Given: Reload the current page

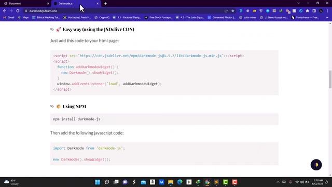Looking at the screenshot, I should coord(18,11).
